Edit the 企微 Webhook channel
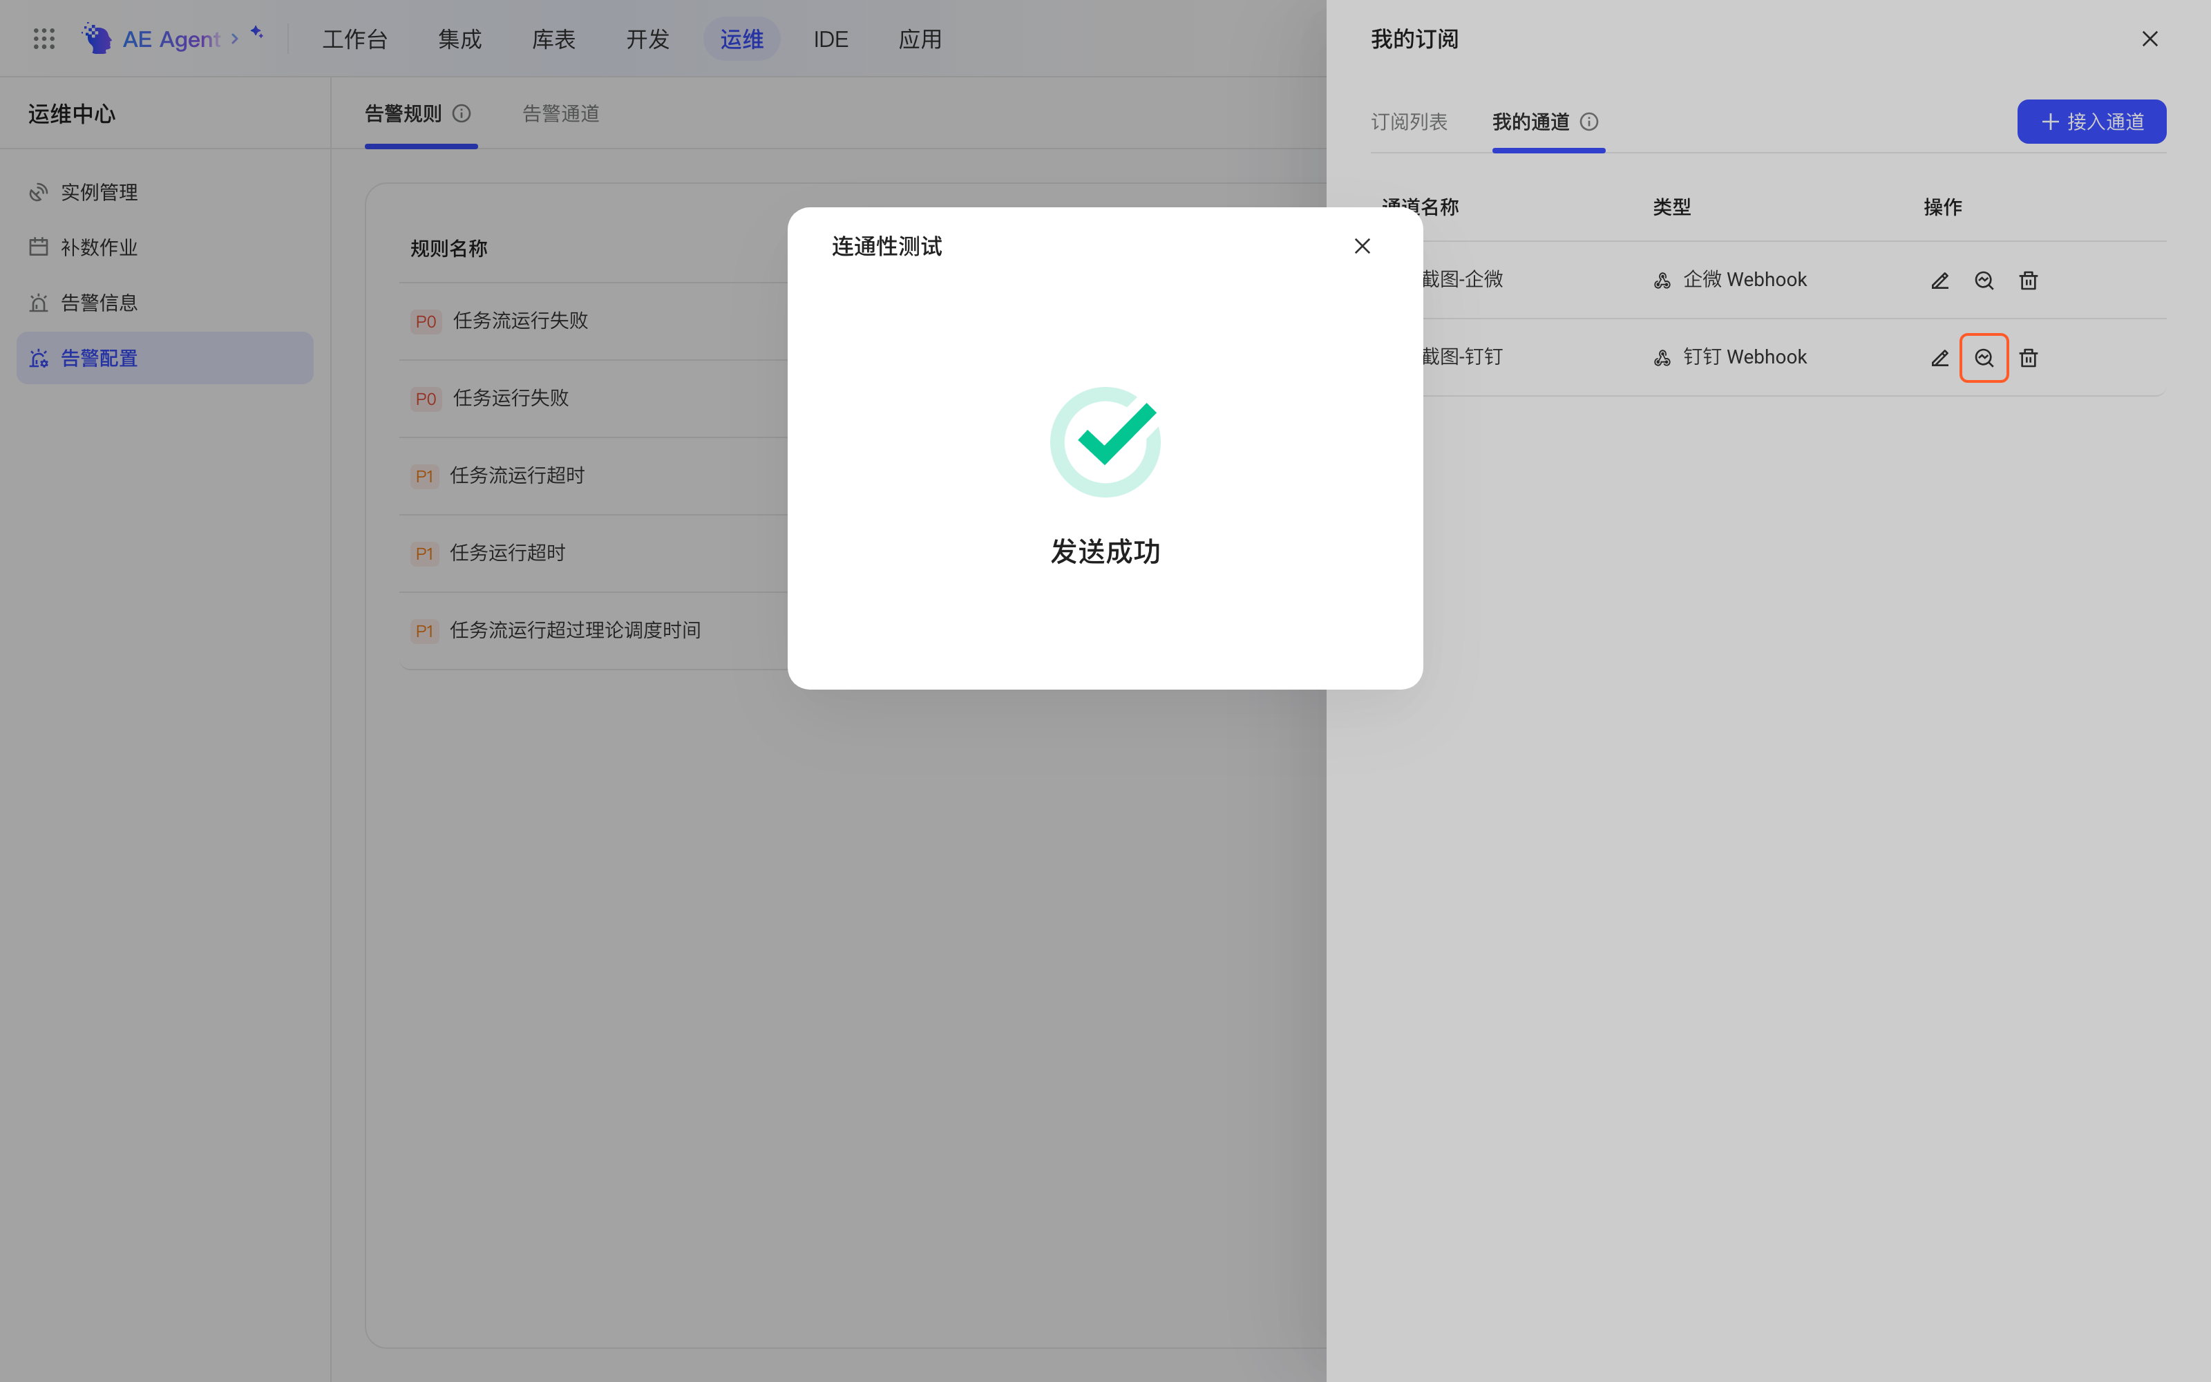The height and width of the screenshot is (1382, 2211). coord(1939,281)
